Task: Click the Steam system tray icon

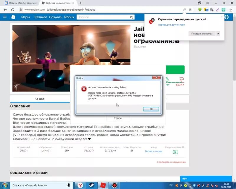Action: (x=203, y=185)
